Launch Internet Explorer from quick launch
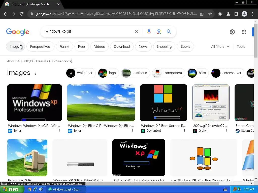This screenshot has height=193, width=258. tap(35, 189)
